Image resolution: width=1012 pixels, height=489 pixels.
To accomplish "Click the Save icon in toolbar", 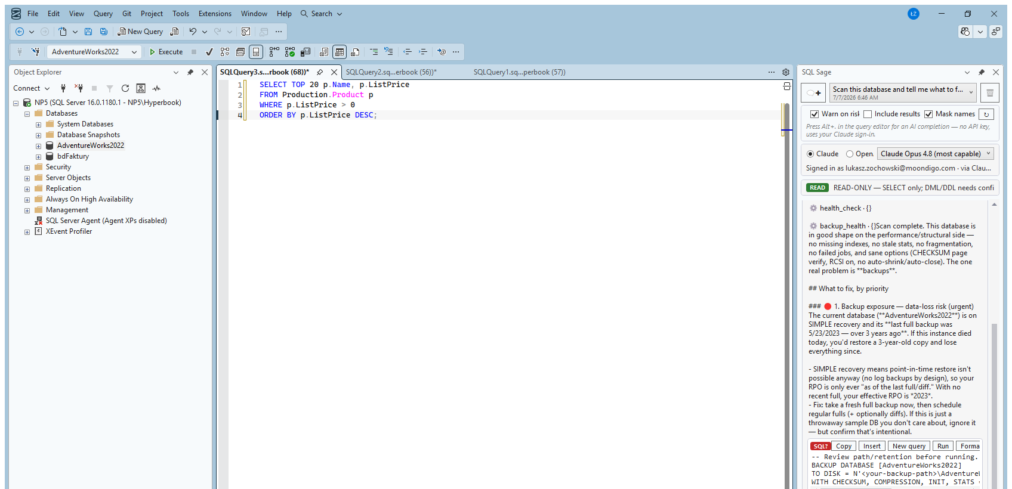I will (88, 32).
